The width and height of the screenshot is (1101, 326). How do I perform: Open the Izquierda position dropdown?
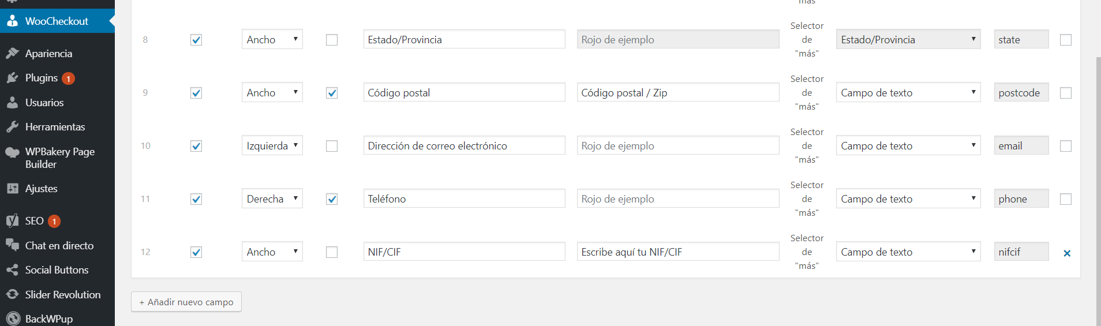[x=272, y=146]
